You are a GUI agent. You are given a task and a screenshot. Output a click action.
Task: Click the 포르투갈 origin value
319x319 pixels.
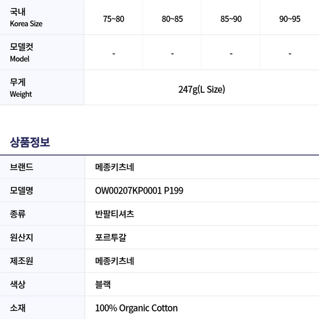tap(111, 237)
